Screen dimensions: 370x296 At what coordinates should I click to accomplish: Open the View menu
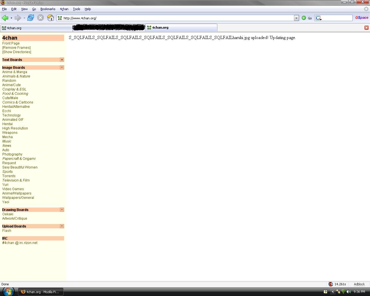click(24, 9)
